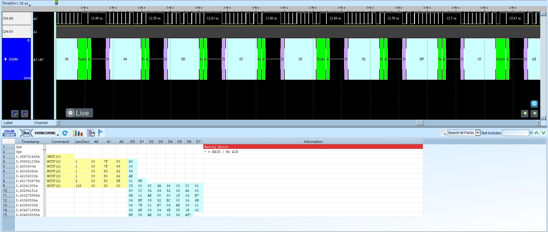Expand the SWIM bus row

(6, 59)
